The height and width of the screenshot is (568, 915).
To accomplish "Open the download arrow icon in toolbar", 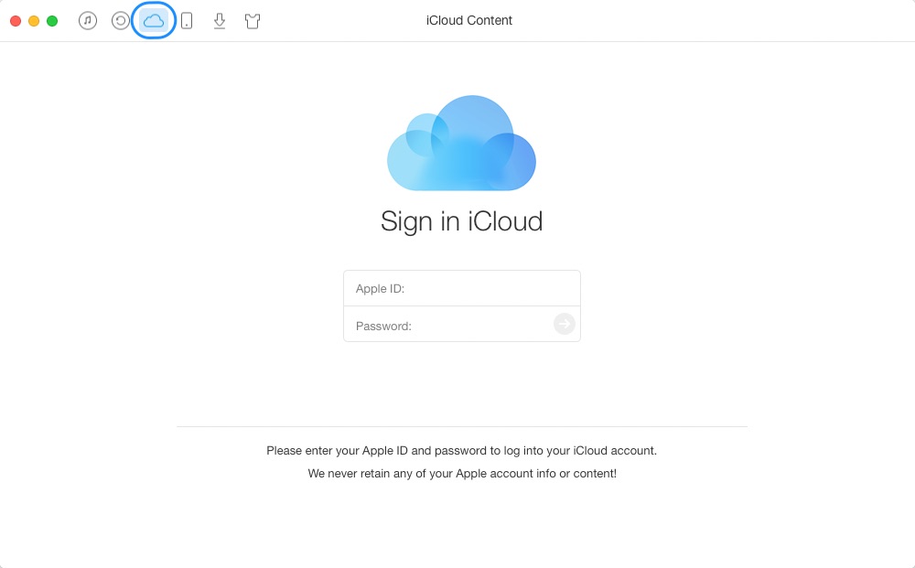I will point(220,21).
